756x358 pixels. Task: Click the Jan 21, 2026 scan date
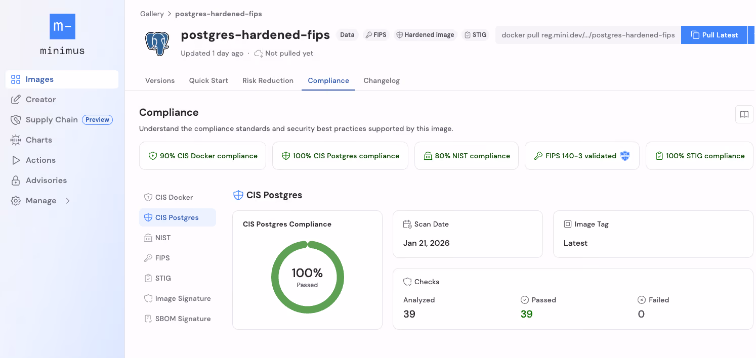pos(427,243)
